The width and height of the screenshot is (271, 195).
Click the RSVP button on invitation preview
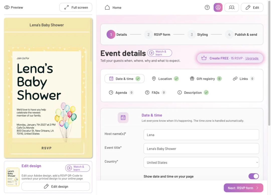47,148
